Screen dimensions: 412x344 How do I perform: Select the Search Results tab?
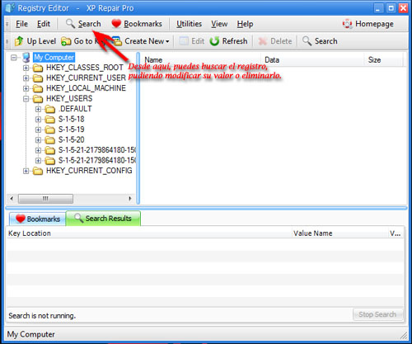[x=103, y=219]
